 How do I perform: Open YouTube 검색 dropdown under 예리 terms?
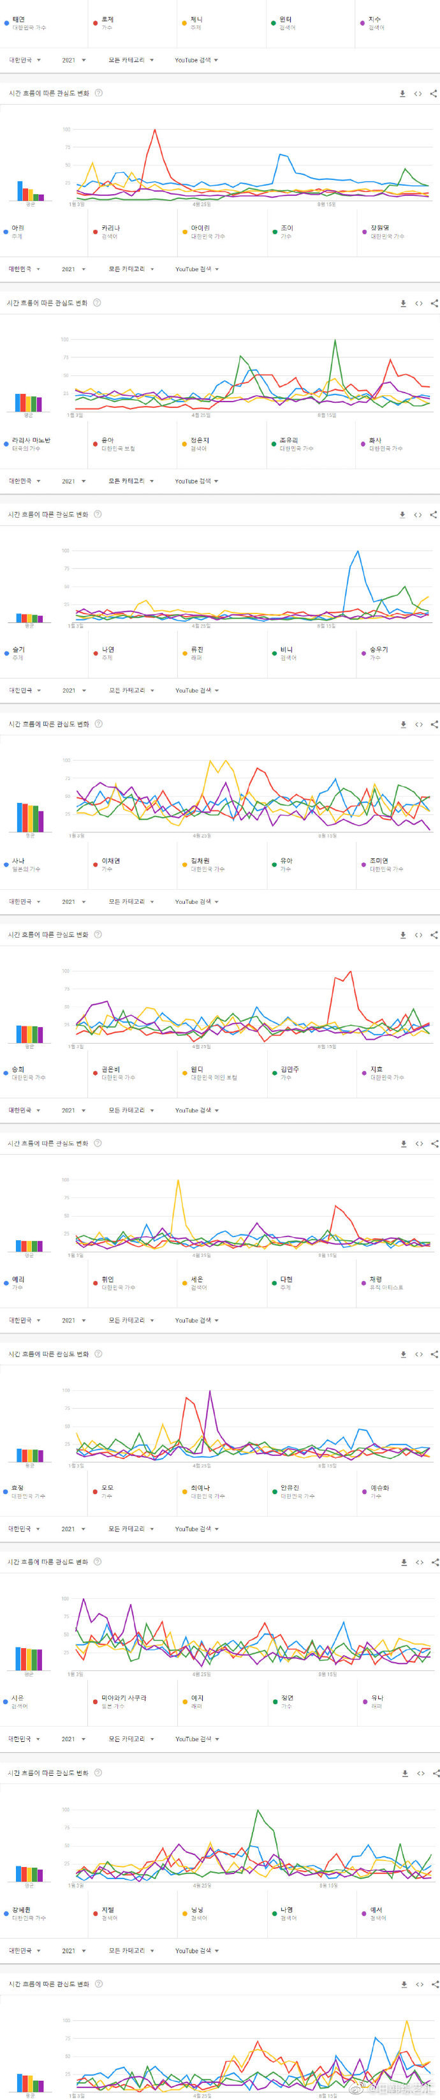tap(196, 1320)
